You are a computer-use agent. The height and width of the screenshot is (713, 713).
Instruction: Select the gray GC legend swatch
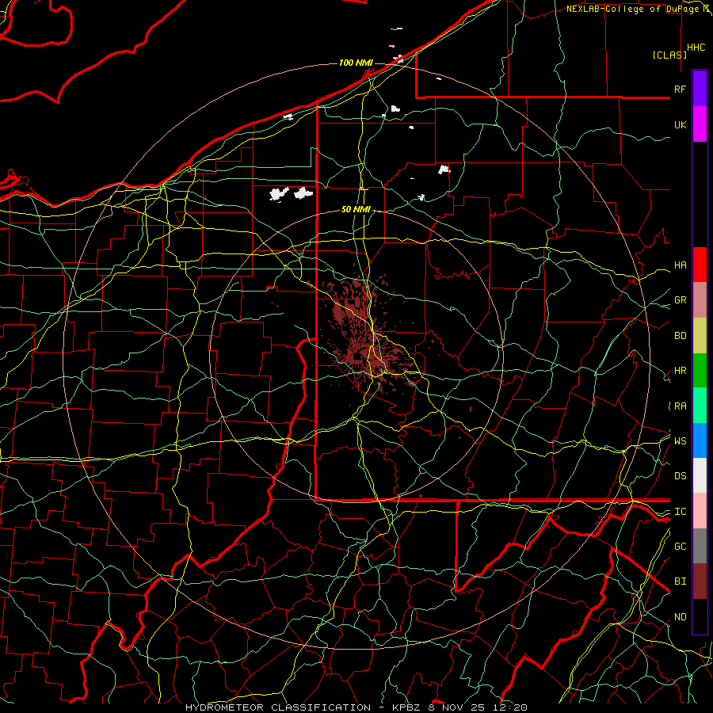pyautogui.click(x=700, y=546)
